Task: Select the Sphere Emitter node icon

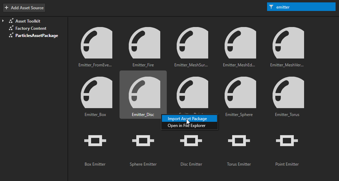Action: point(143,141)
